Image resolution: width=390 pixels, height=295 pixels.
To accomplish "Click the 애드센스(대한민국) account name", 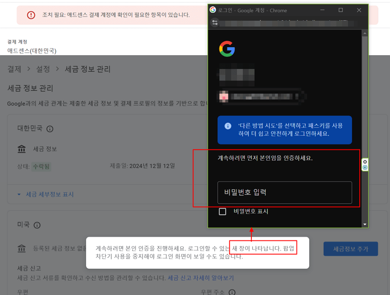I will tap(32, 51).
